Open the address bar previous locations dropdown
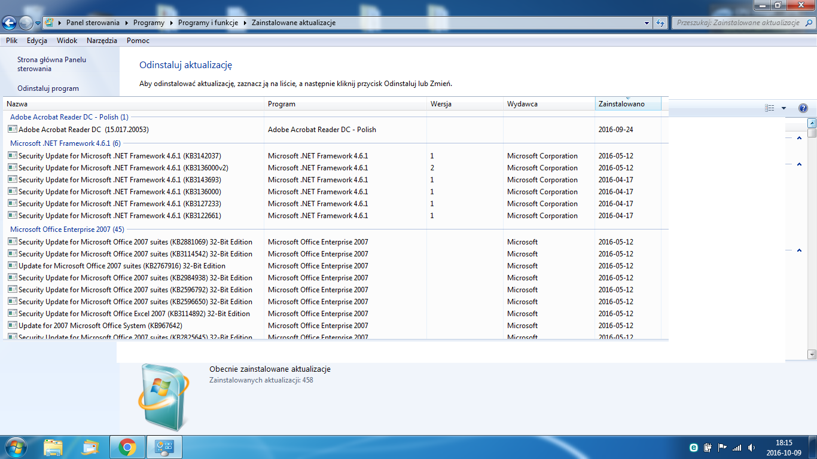Screen dimensions: 817x459 point(647,23)
